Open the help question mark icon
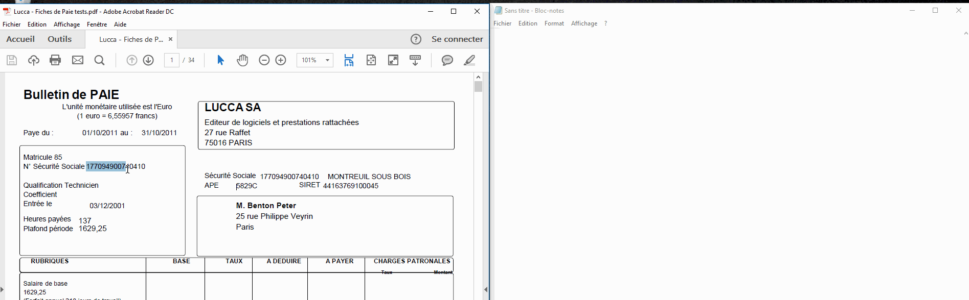The height and width of the screenshot is (300, 969). 416,39
